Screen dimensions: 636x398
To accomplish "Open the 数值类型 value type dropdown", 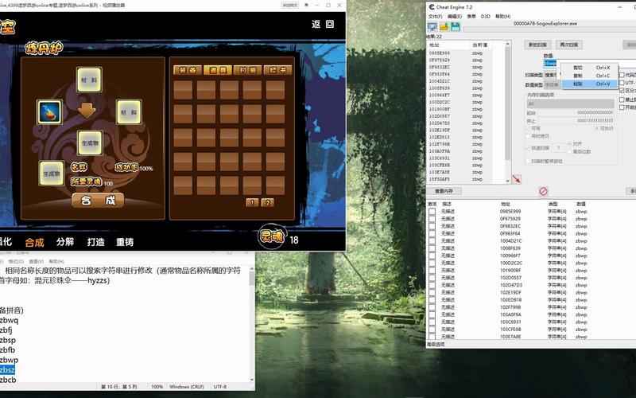I will 552,85.
